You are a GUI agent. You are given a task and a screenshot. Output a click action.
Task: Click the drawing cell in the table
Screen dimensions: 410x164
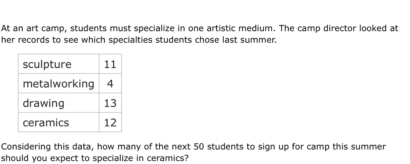(44, 103)
